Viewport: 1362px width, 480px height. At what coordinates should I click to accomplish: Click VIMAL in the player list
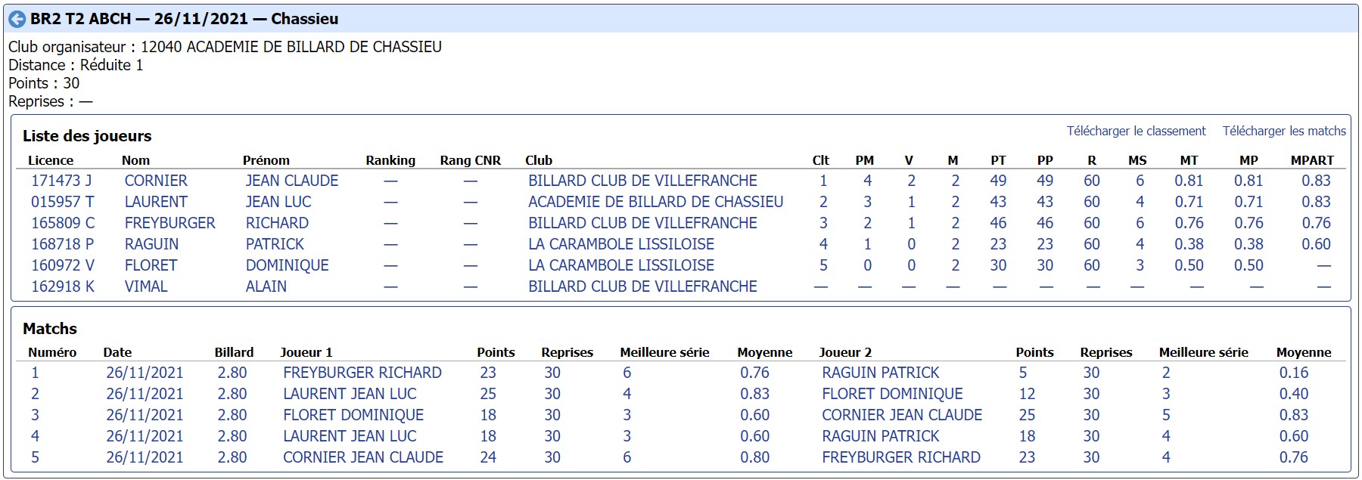tap(146, 286)
